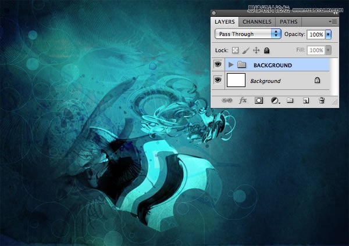The image size is (349, 246).
Task: Open the Layers panel options menu
Action: tap(333, 22)
